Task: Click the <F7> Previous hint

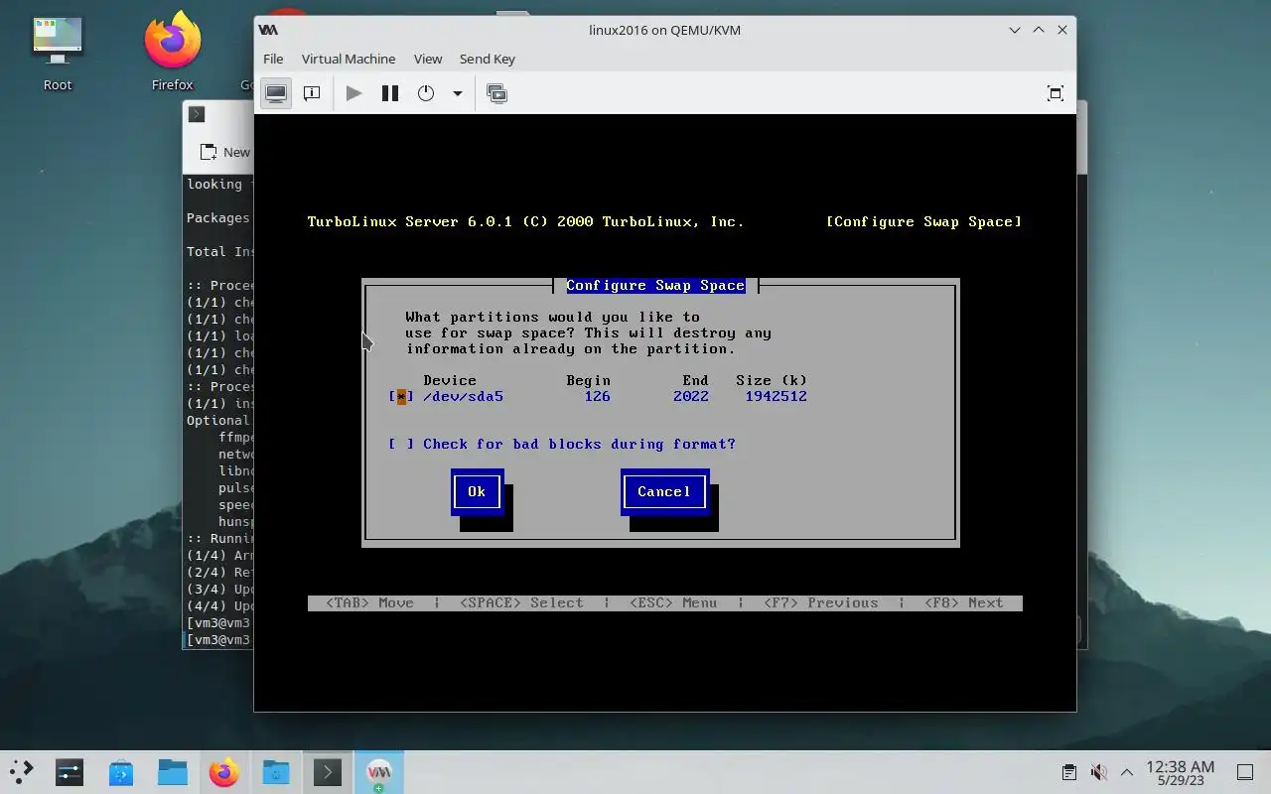Action: [x=821, y=603]
